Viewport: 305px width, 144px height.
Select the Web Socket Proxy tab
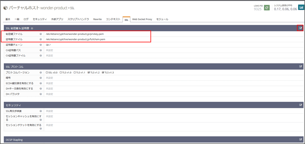pos(142,19)
